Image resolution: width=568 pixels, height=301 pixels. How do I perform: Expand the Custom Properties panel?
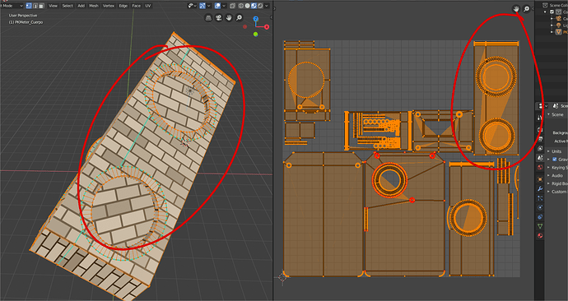coord(557,192)
